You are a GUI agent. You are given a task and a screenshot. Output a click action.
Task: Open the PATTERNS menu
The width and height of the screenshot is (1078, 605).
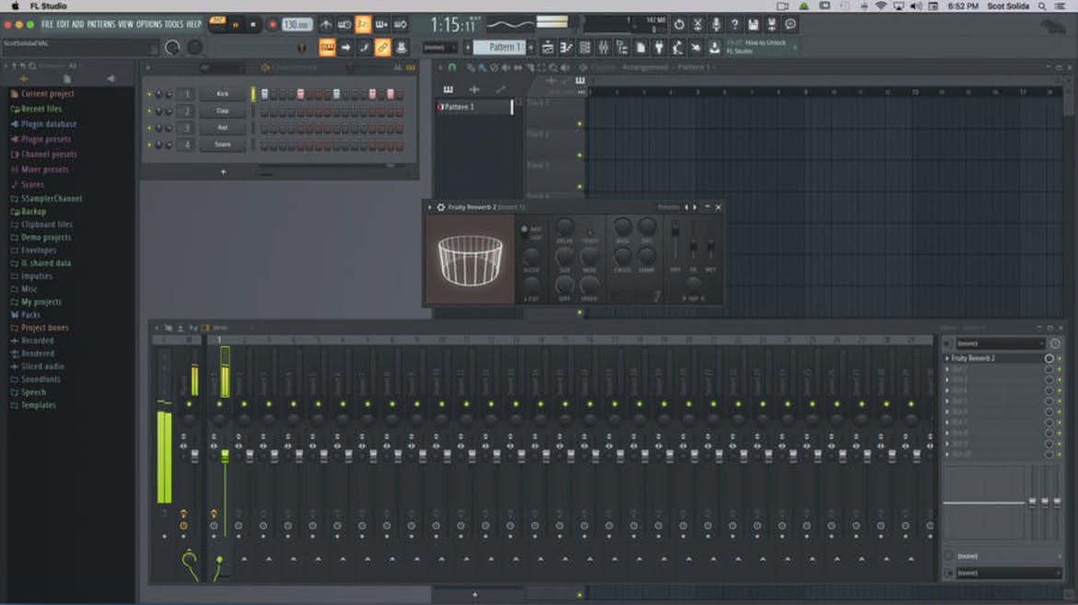point(101,24)
